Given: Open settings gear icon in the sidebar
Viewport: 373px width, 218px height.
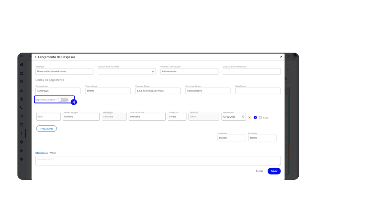Looking at the screenshot, I should [21, 159].
